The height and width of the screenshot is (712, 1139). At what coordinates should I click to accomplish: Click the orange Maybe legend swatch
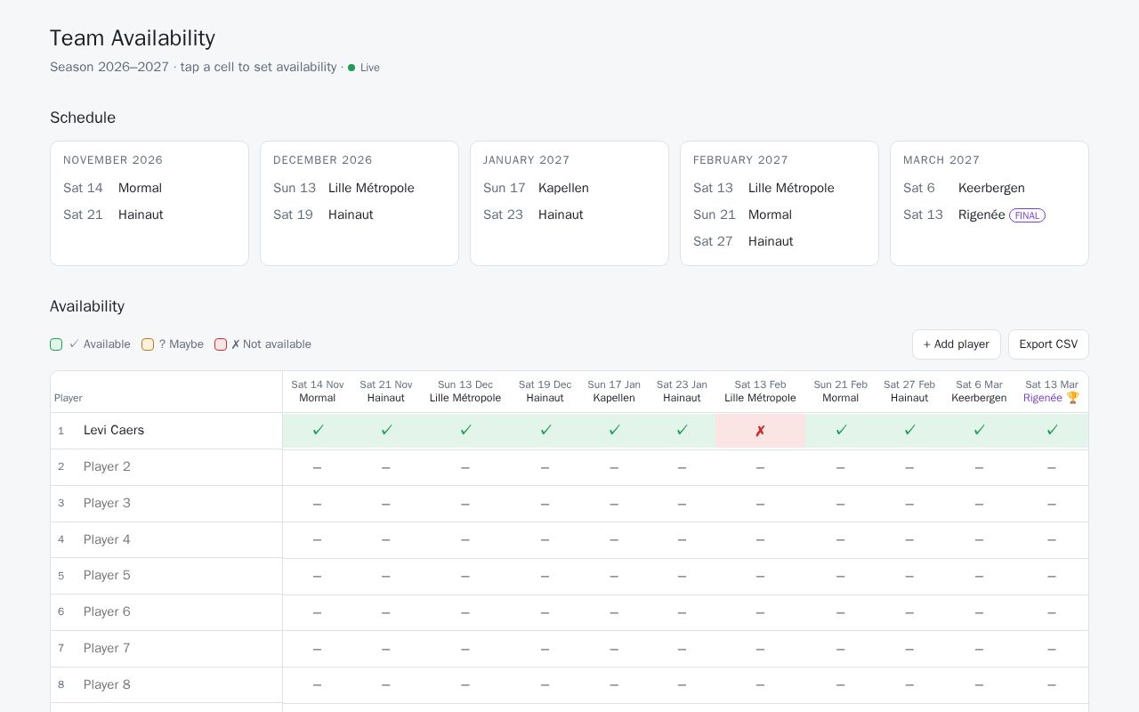click(148, 344)
